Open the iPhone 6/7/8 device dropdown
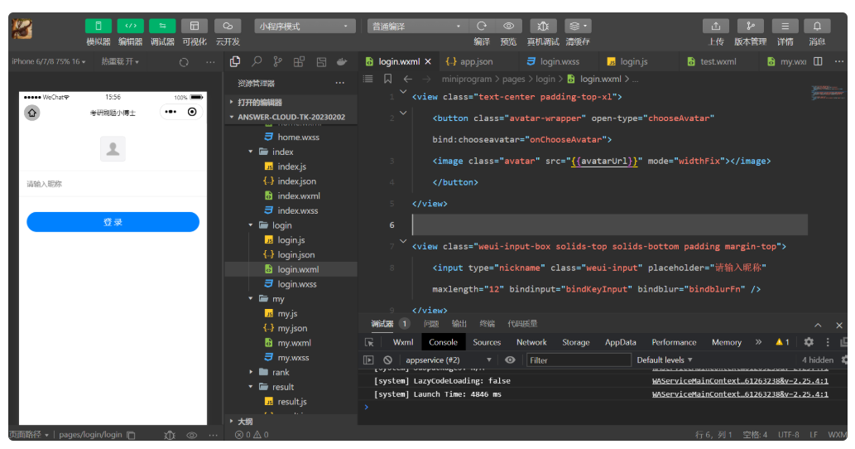Viewport: 855px width, 449px height. (x=49, y=61)
